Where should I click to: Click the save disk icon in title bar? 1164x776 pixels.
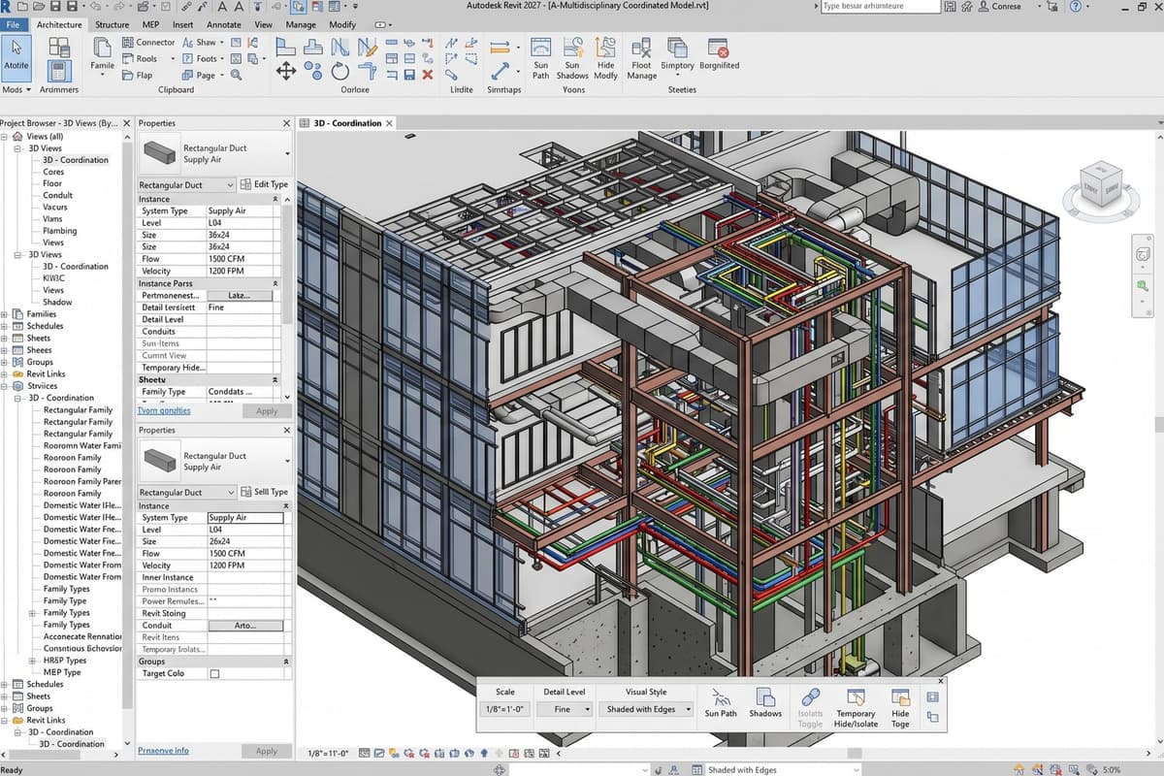(57, 7)
